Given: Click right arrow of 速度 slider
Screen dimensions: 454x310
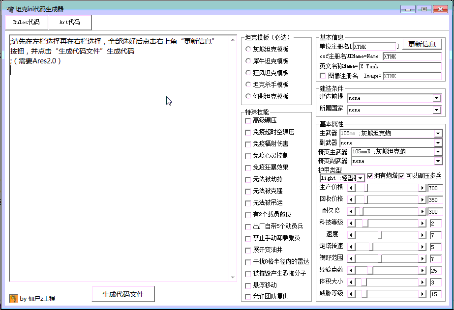Looking at the screenshot, I should click(x=422, y=235).
